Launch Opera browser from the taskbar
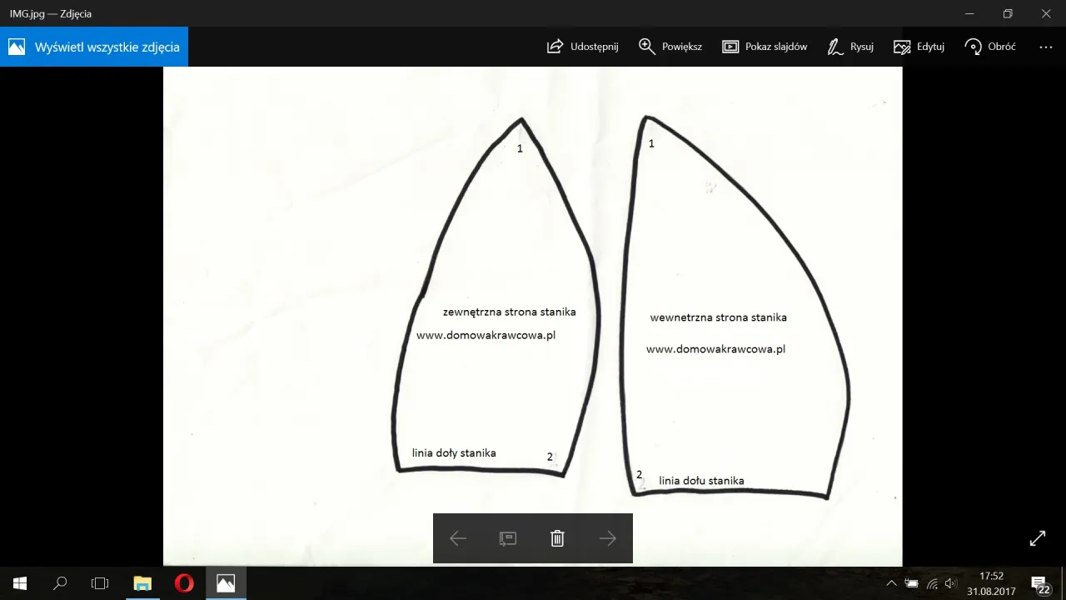Screen dimensions: 1066x600 click(x=184, y=583)
